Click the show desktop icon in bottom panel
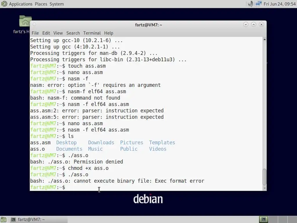297x223 pixels. click(x=3, y=220)
